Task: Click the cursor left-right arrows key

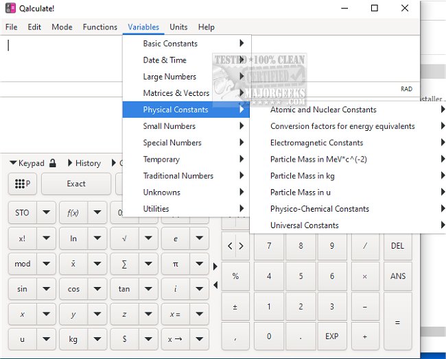Action: point(235,246)
